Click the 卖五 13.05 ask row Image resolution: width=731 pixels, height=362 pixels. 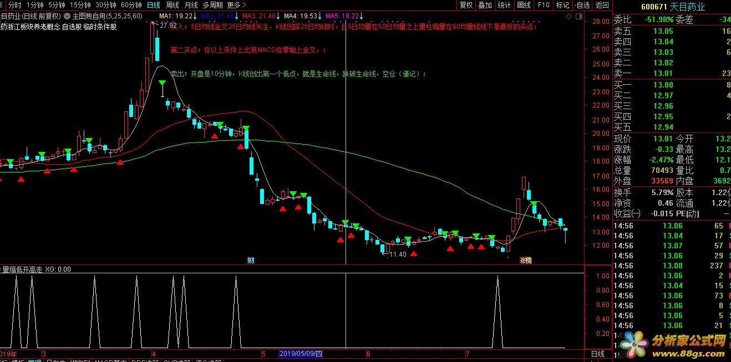(x=672, y=31)
